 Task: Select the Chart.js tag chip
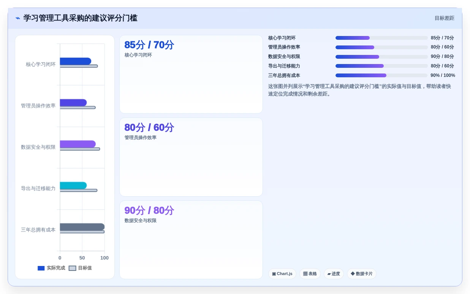coord(282,274)
